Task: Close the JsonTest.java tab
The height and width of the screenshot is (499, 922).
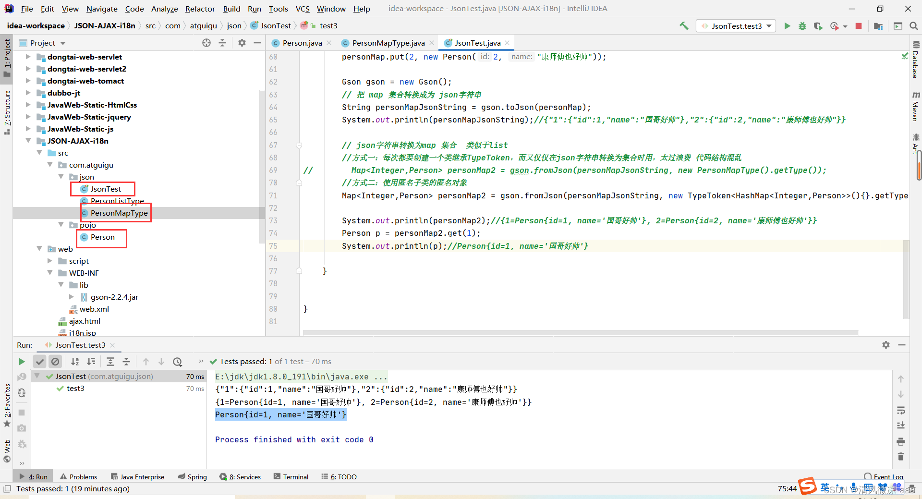Action: tap(508, 43)
